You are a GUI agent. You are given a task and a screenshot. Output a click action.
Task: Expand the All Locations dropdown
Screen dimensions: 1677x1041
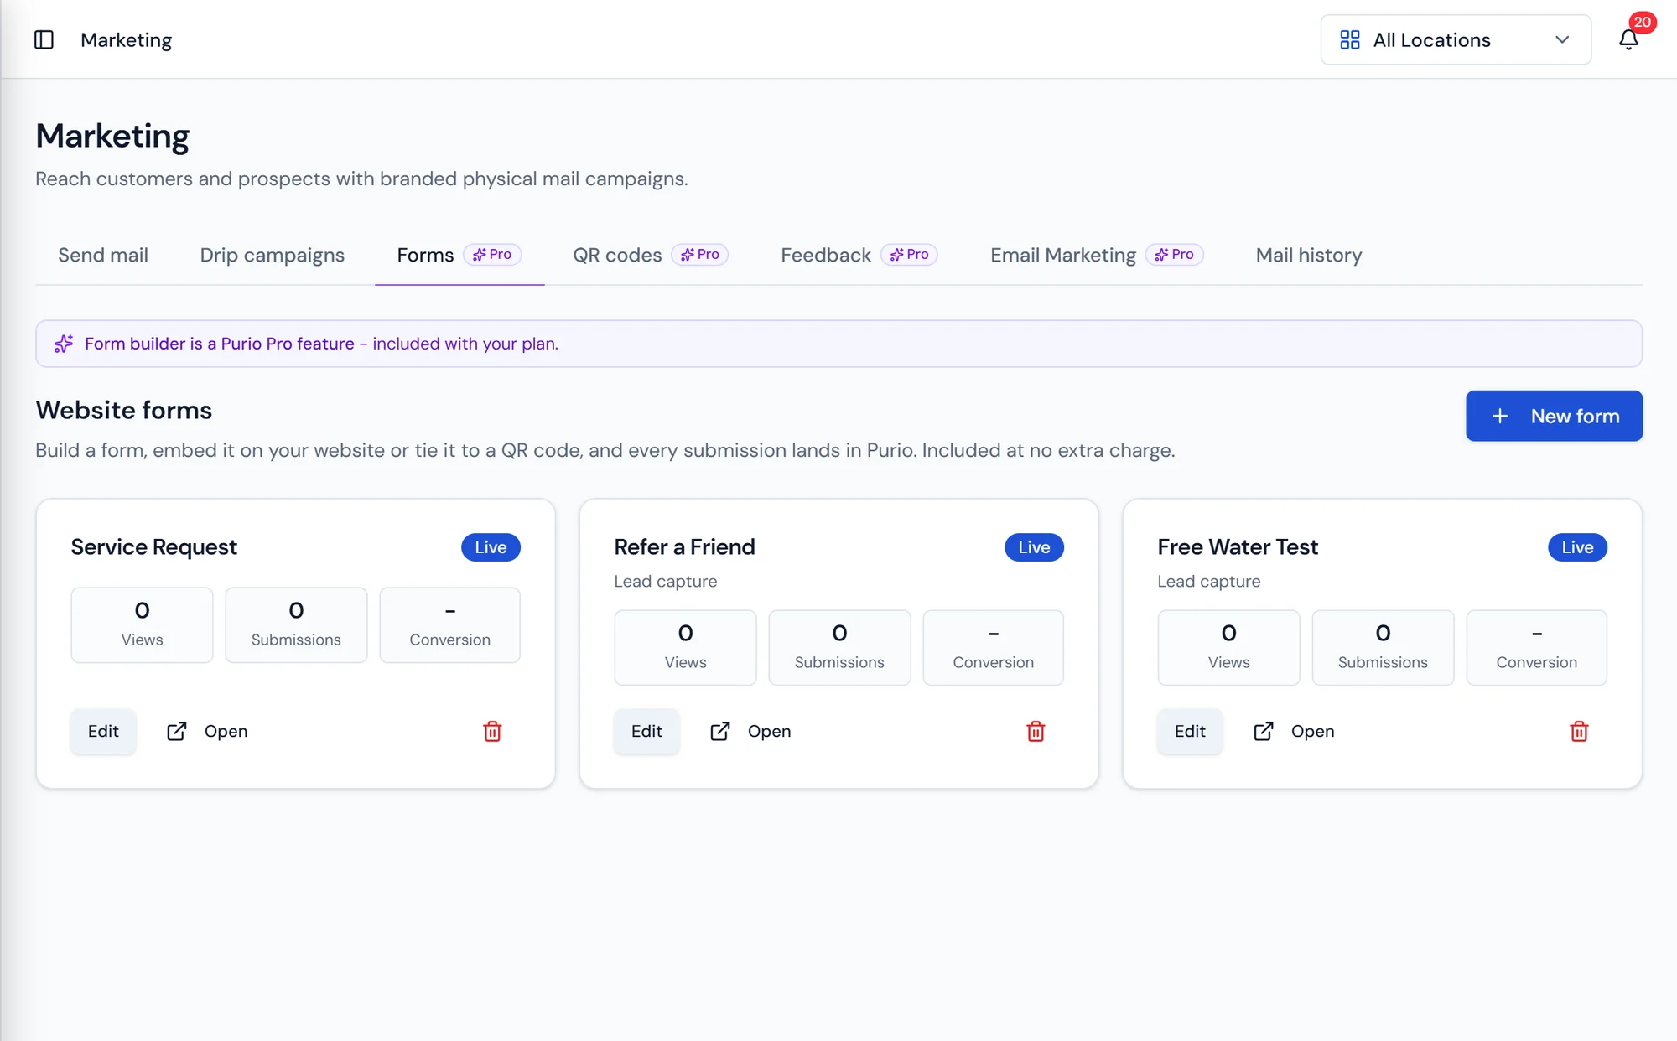(x=1456, y=39)
